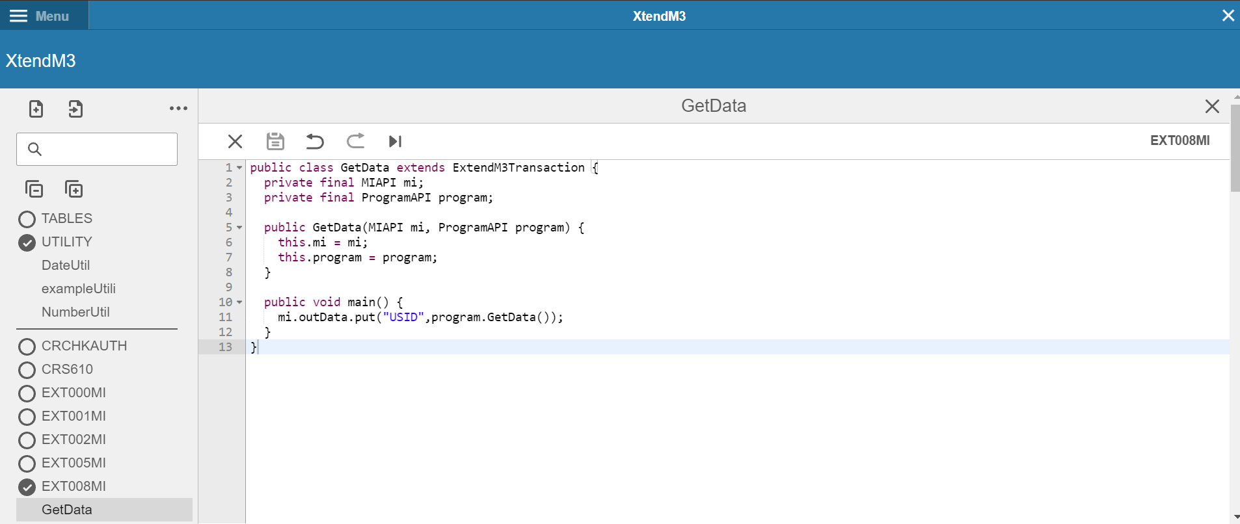Fold the class at line 1
This screenshot has height=524, width=1240.
pyautogui.click(x=239, y=168)
